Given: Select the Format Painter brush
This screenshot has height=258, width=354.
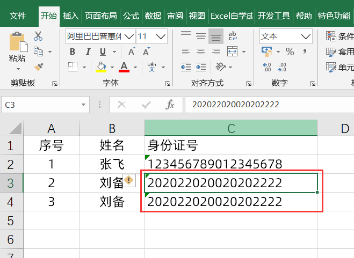Looking at the screenshot, I should point(38,67).
